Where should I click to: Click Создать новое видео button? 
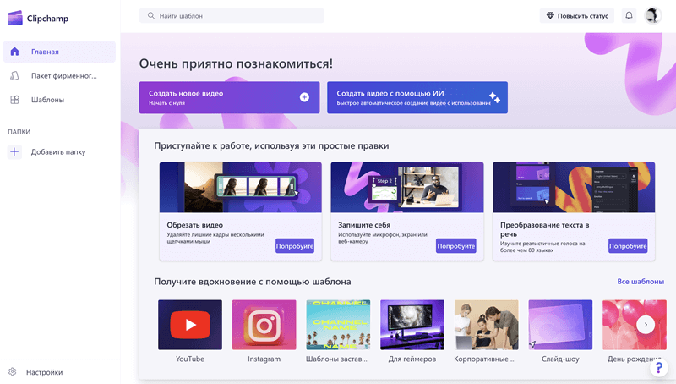(229, 97)
